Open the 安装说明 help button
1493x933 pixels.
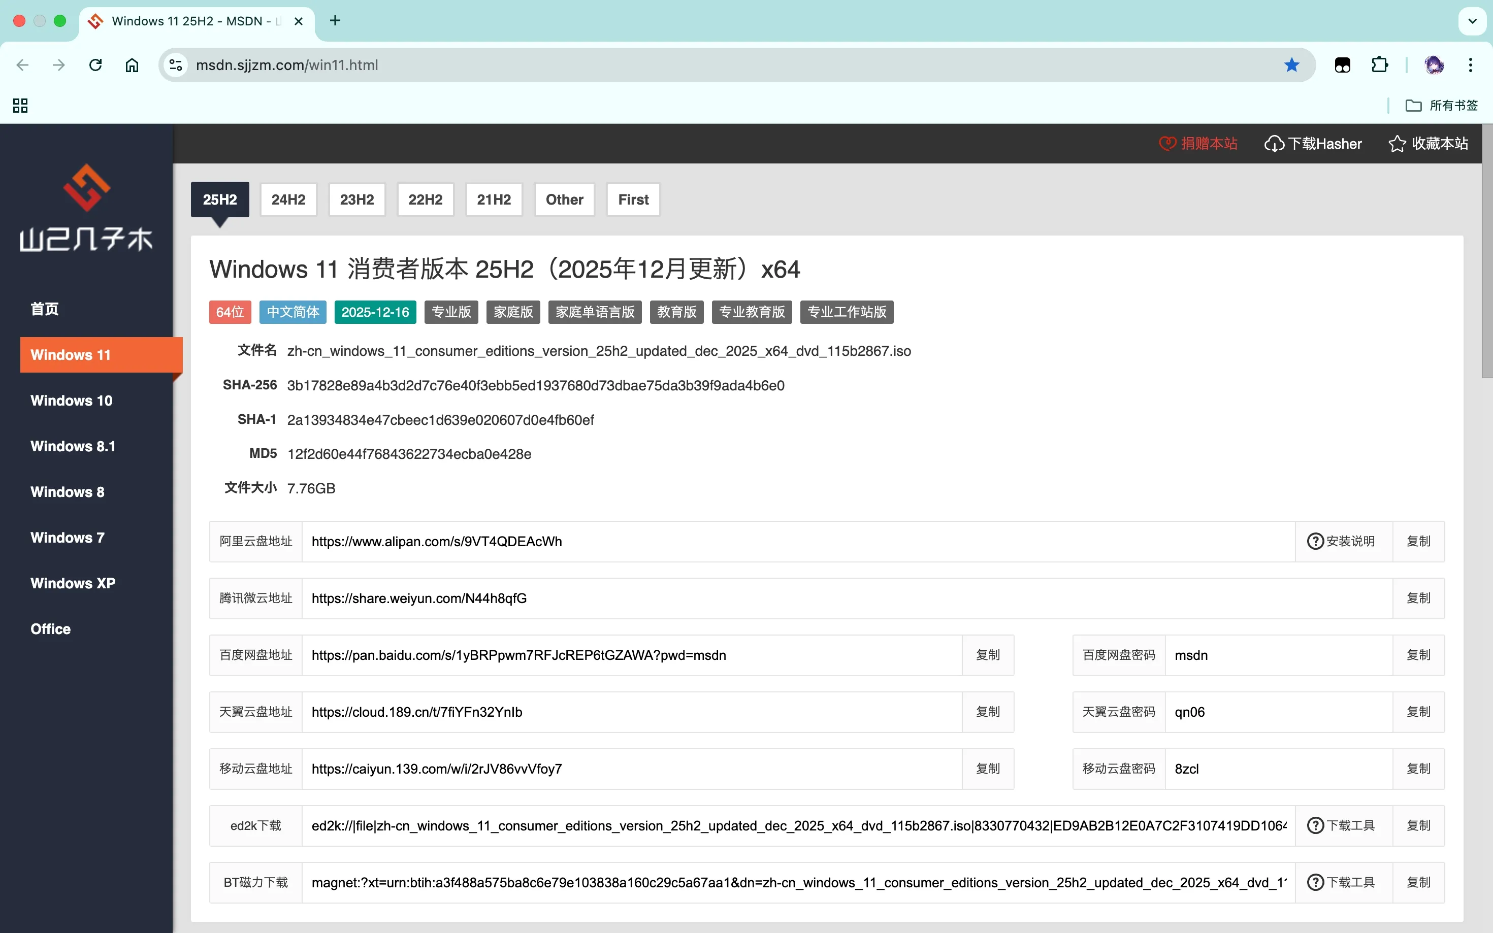(x=1342, y=541)
